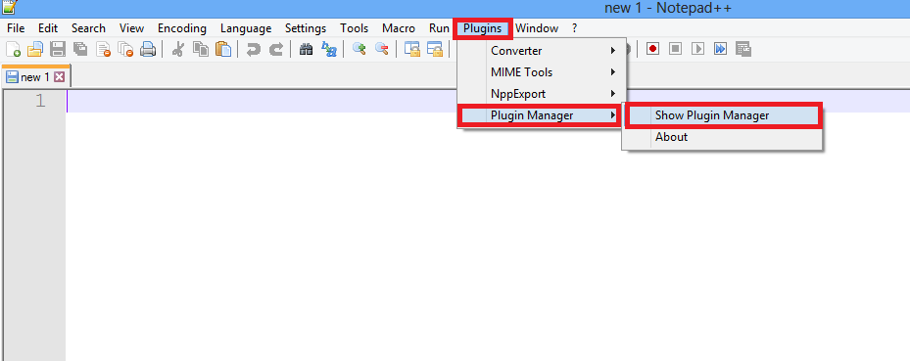Screen dimensions: 910x361
Task: Choose About in Plugin Manager submenu
Action: point(723,137)
